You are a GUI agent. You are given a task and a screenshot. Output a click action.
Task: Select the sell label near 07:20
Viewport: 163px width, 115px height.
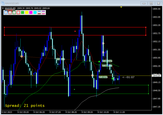pyautogui.click(x=61, y=59)
